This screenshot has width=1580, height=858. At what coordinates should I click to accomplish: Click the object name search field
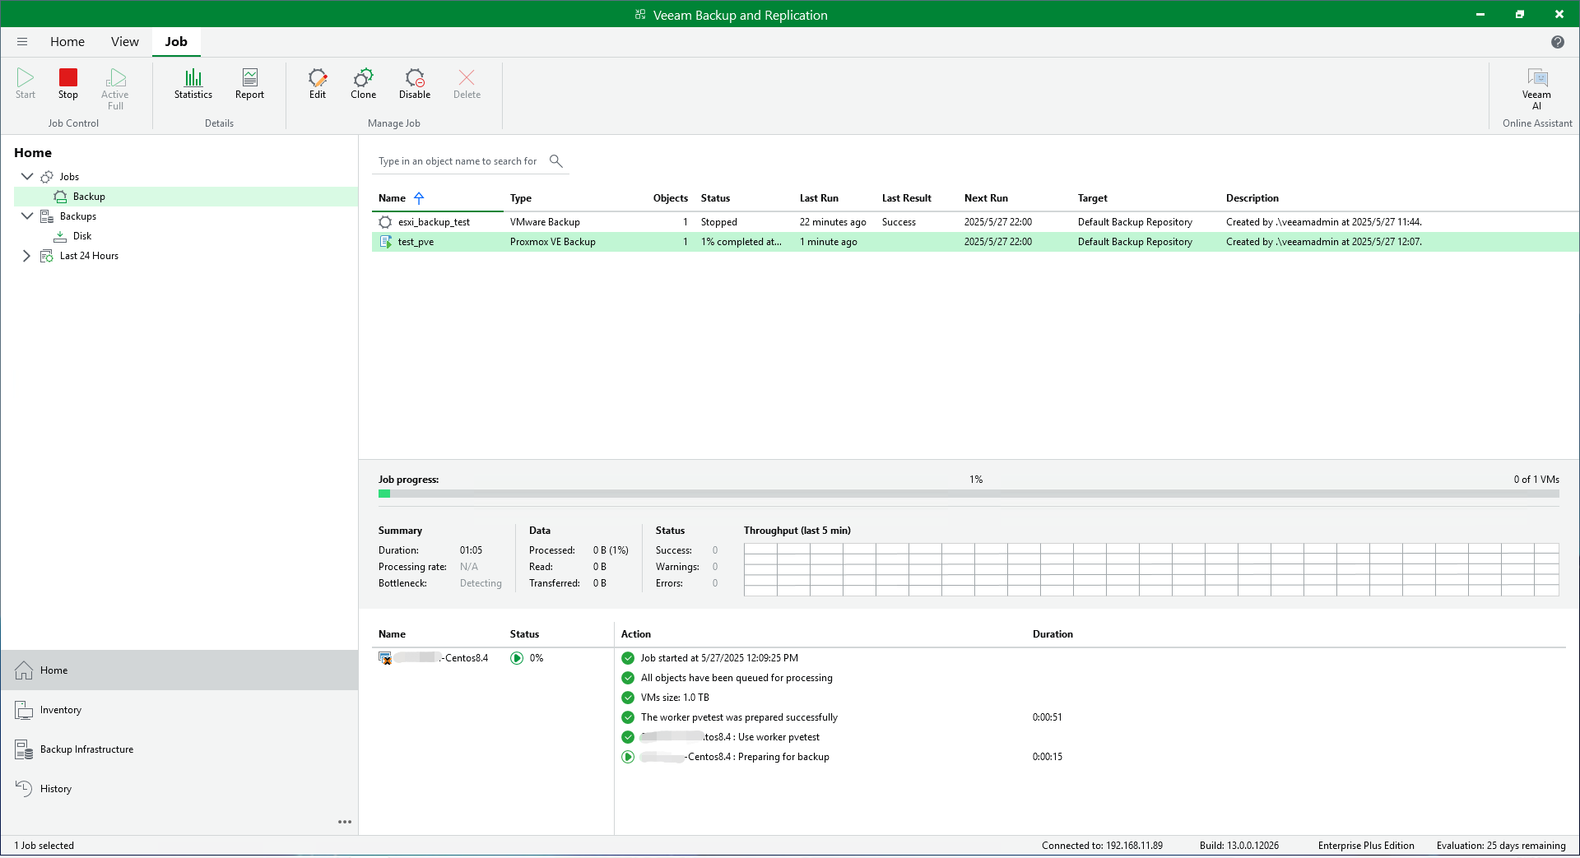pyautogui.click(x=458, y=161)
